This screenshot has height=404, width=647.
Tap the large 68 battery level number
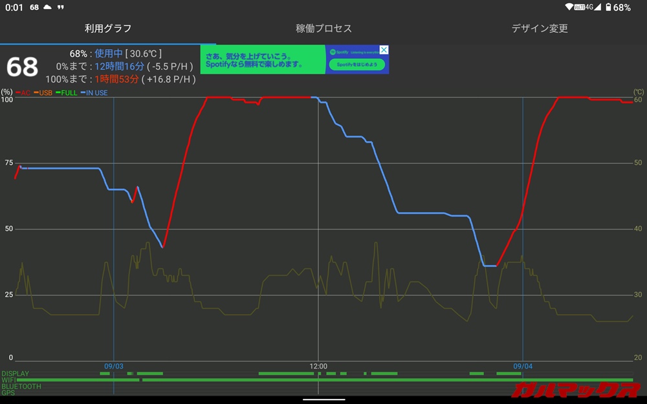[x=22, y=67]
